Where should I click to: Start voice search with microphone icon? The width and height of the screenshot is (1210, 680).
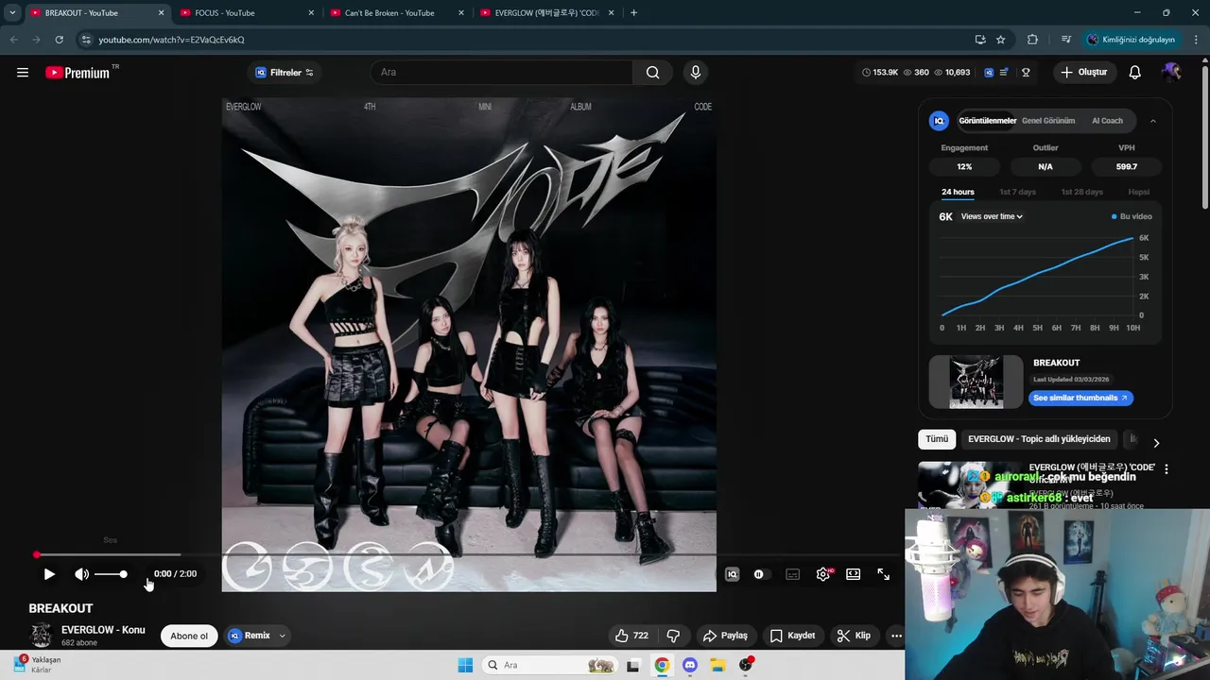coord(696,73)
